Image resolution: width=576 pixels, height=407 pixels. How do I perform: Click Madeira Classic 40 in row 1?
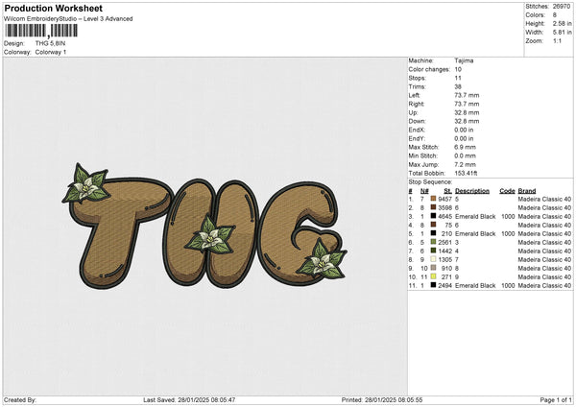point(544,199)
